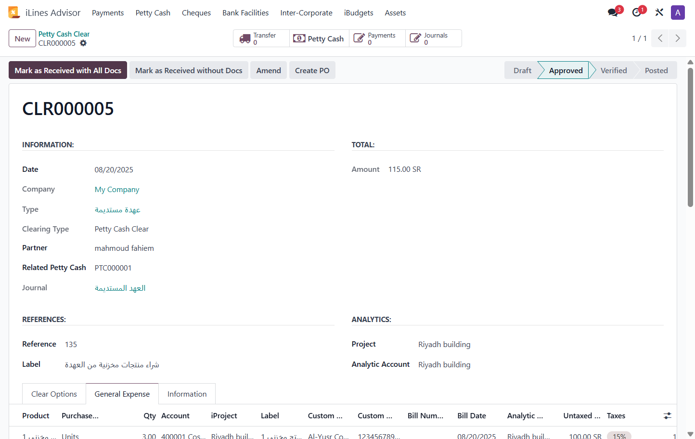Click the New button
The height and width of the screenshot is (439, 695).
point(23,39)
